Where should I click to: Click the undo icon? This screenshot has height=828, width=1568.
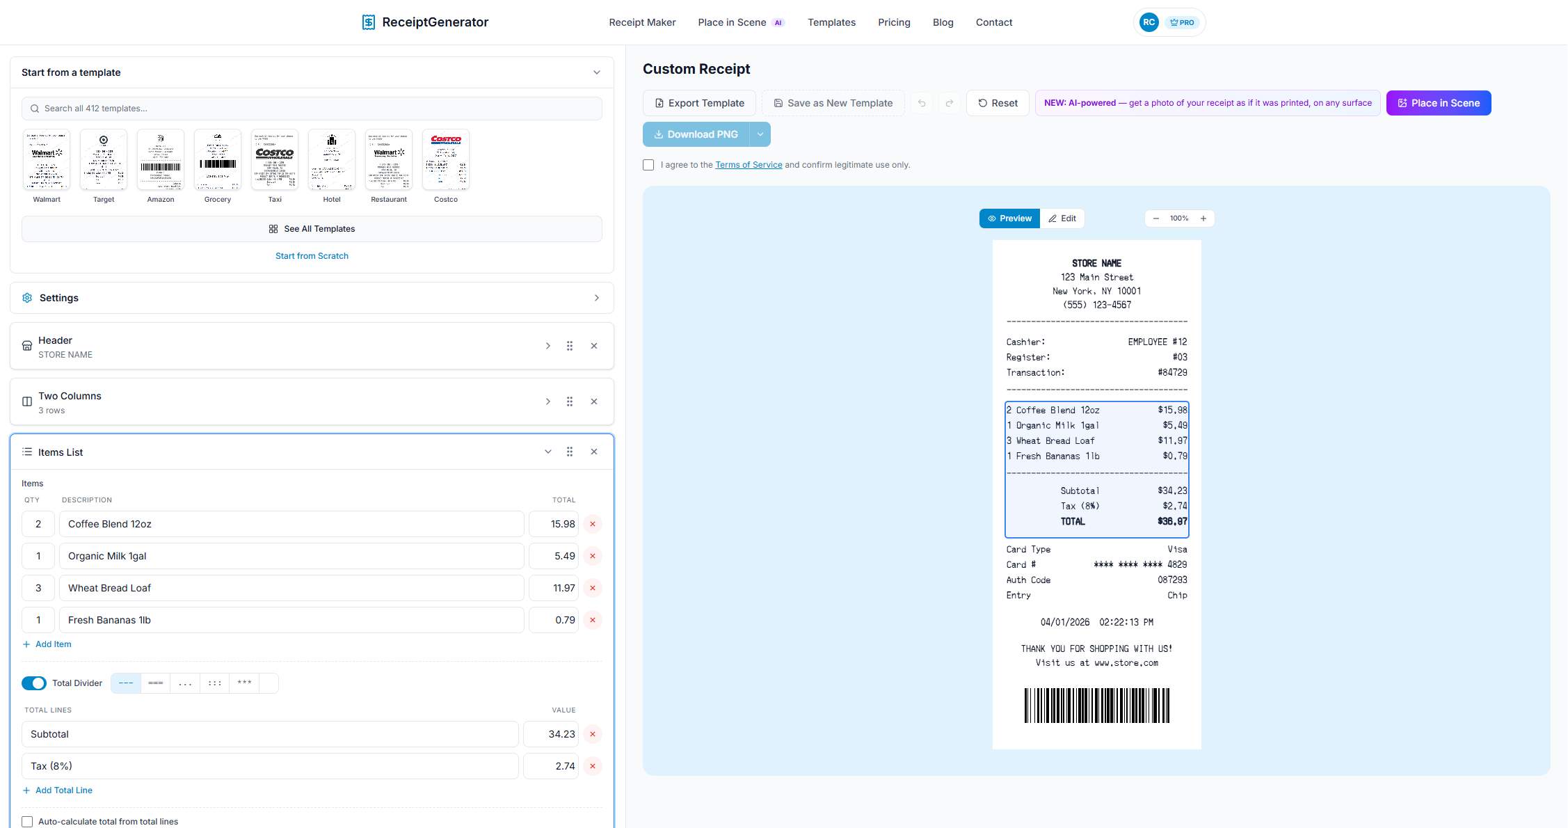coord(922,102)
